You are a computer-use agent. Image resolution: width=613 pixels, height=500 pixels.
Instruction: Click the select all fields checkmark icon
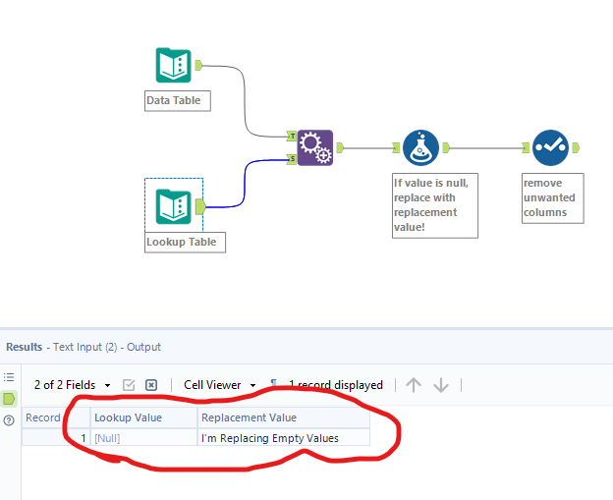129,385
